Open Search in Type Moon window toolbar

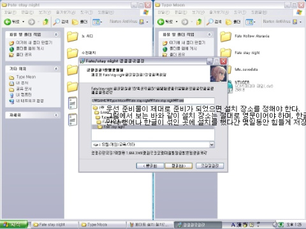tap(214, 22)
